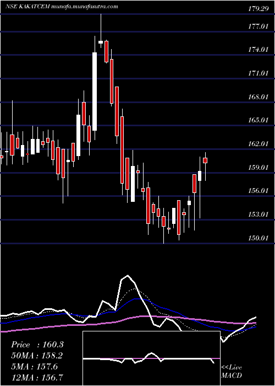
Task: Click the 5MA : 157.6 readout
Action: click(x=34, y=367)
